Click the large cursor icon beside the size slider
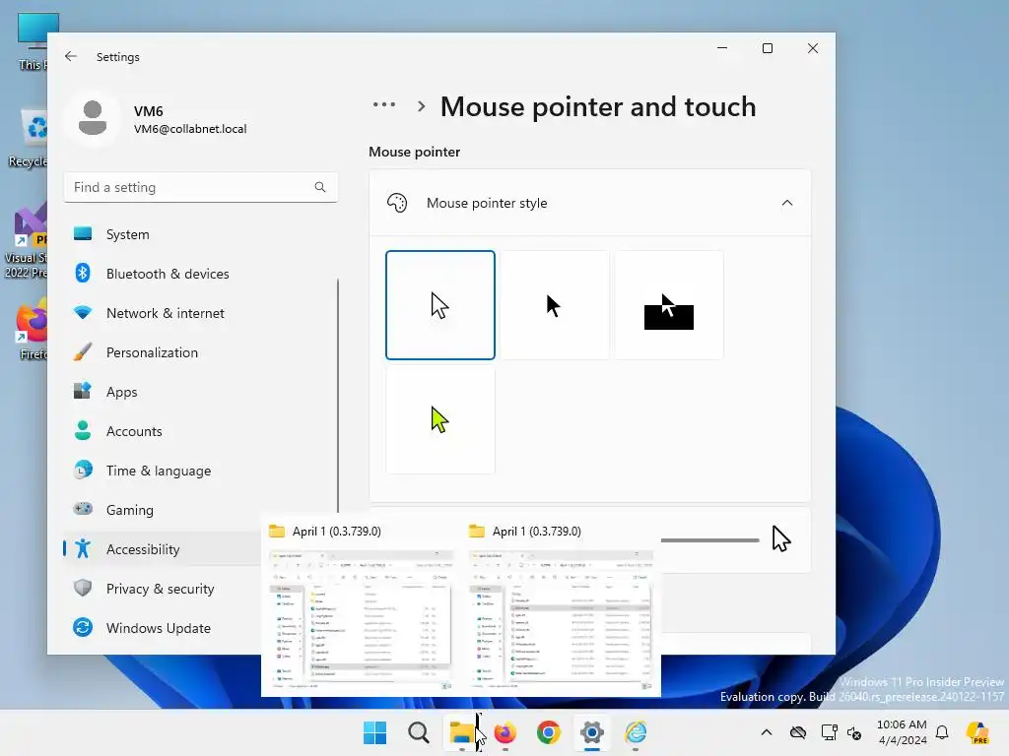Screen dimensions: 1009x756 781,538
